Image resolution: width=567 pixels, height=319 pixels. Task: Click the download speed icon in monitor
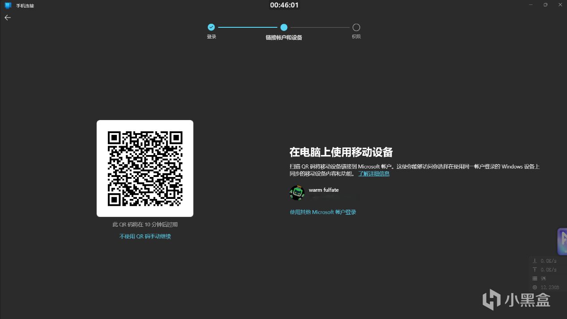tap(534, 261)
